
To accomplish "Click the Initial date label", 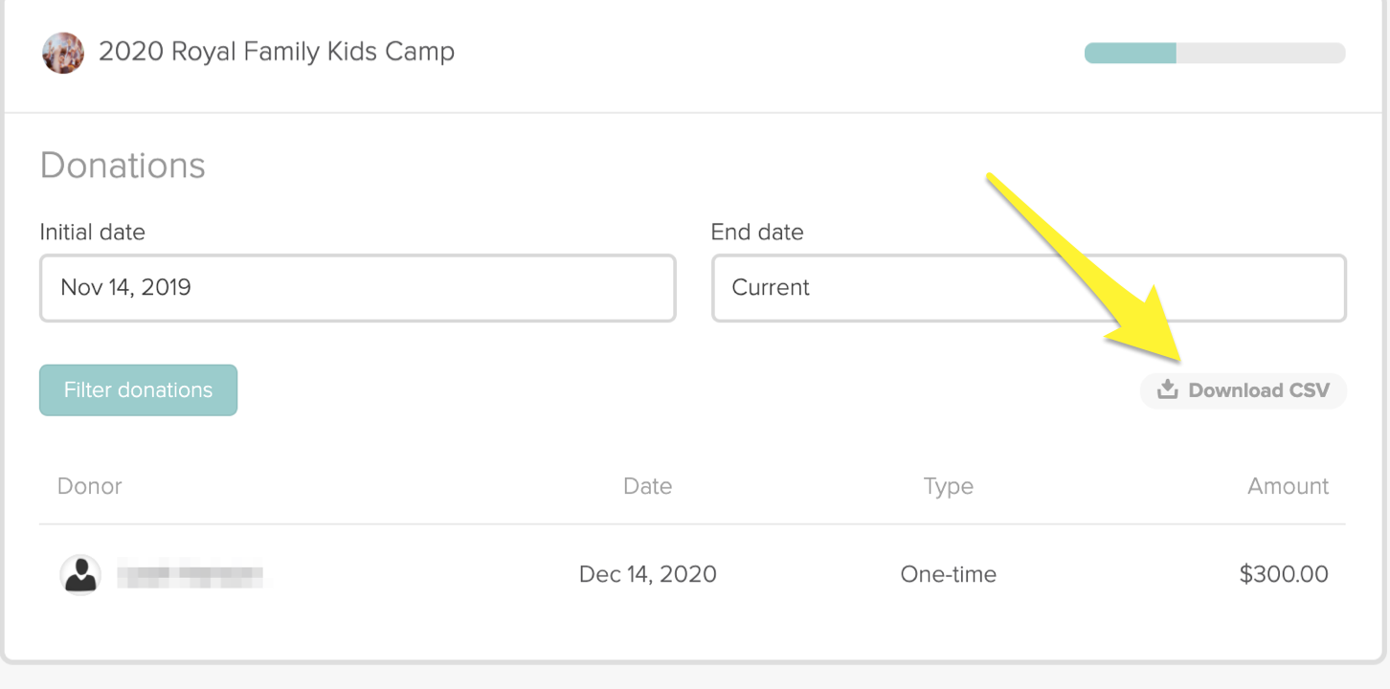I will point(93,232).
